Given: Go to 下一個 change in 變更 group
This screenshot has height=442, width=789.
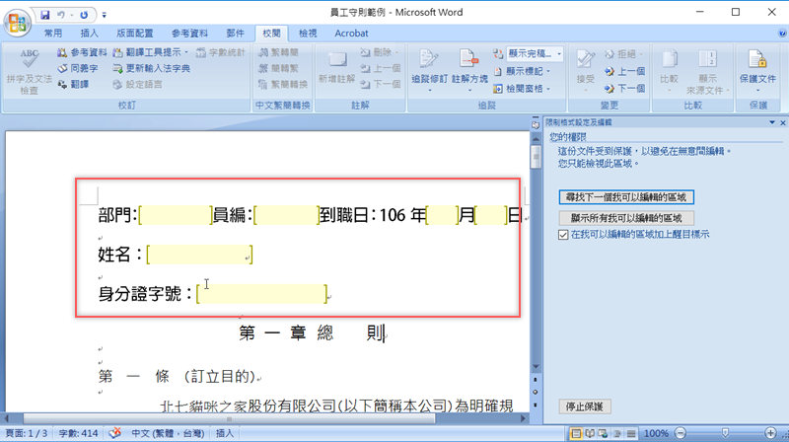Looking at the screenshot, I should [624, 89].
